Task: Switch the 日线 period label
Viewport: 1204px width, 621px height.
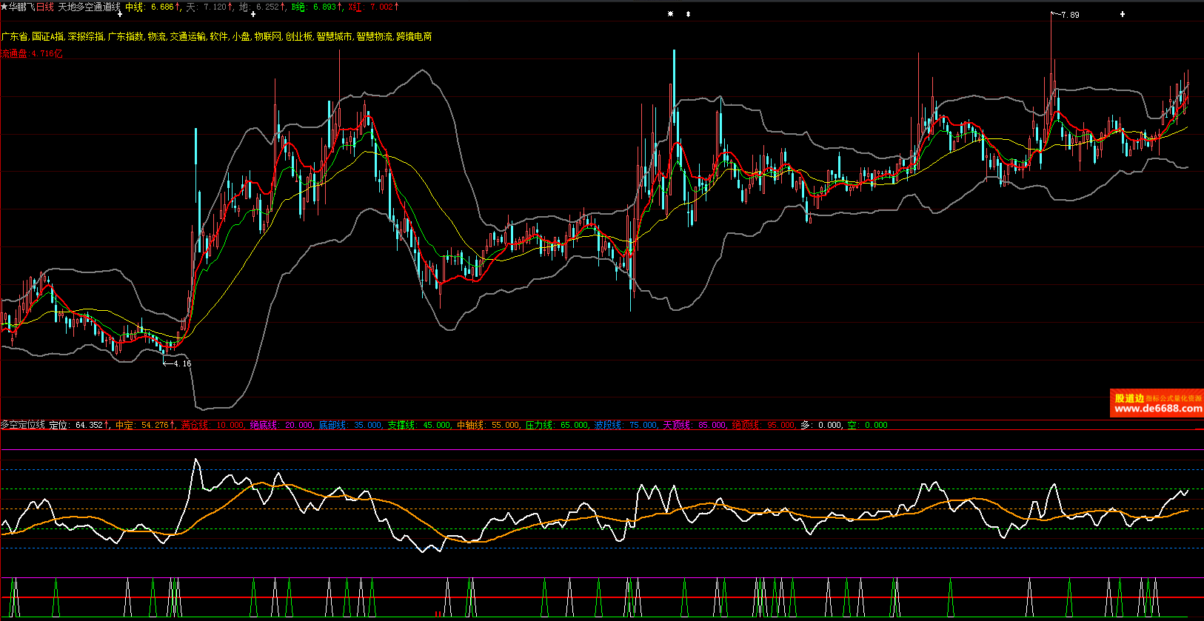Action: pos(45,7)
